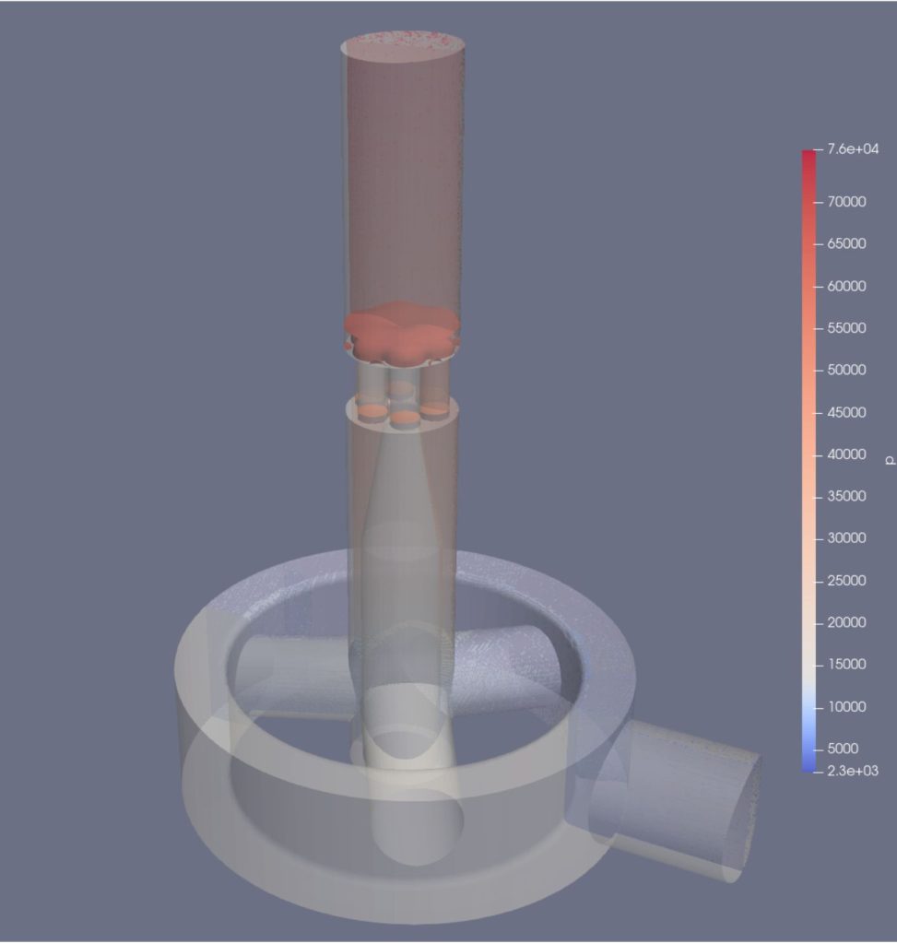Click the 15000 legend tick label
This screenshot has height=944, width=897.
[846, 665]
